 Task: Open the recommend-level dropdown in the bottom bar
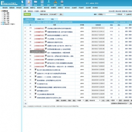coord(80,101)
